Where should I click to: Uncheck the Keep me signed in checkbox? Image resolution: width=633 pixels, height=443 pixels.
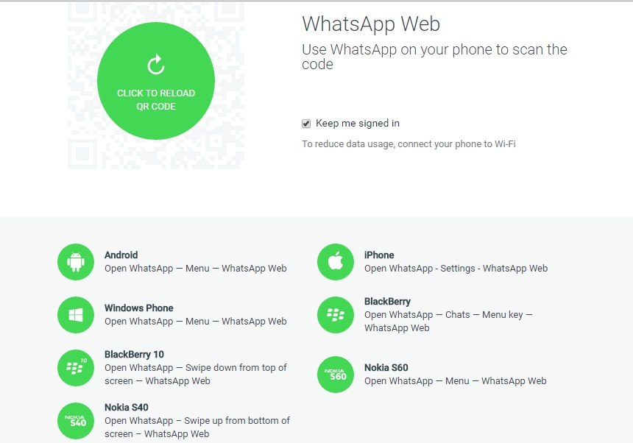[306, 124]
